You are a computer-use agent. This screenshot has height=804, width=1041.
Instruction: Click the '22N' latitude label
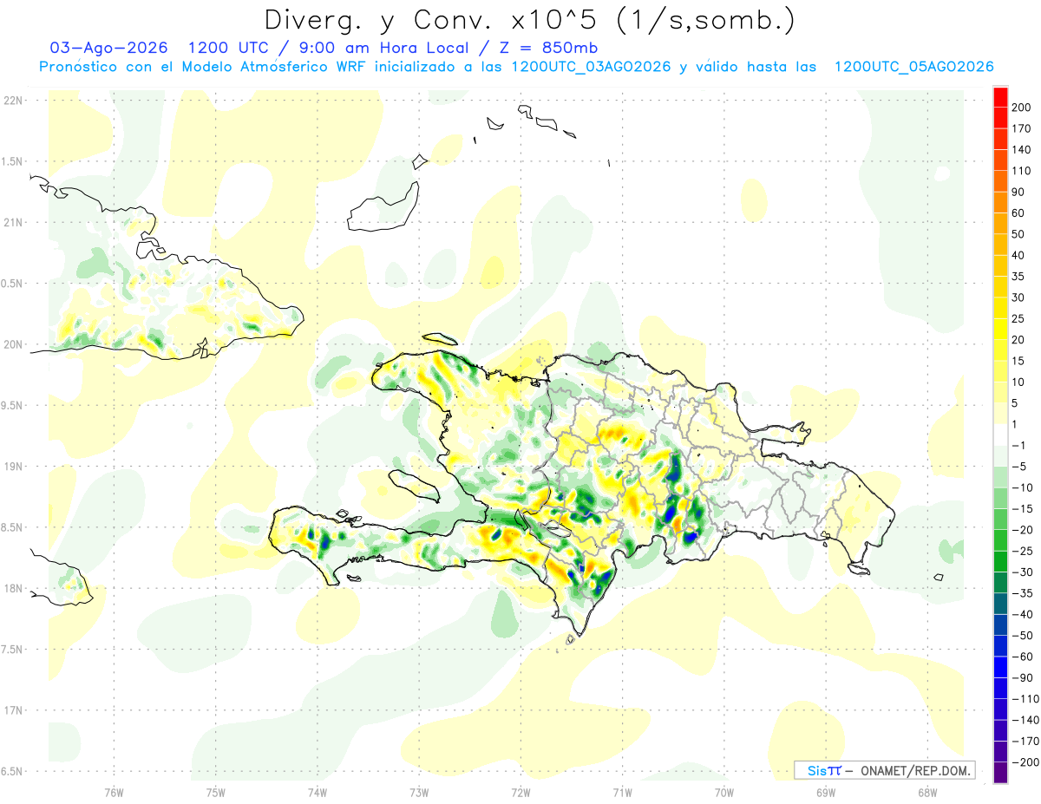click(12, 100)
